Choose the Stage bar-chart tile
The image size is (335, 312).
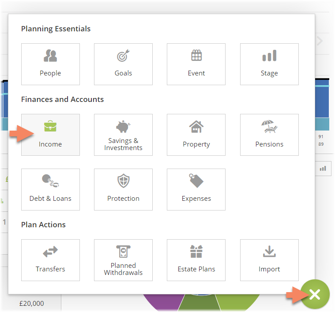tap(269, 64)
